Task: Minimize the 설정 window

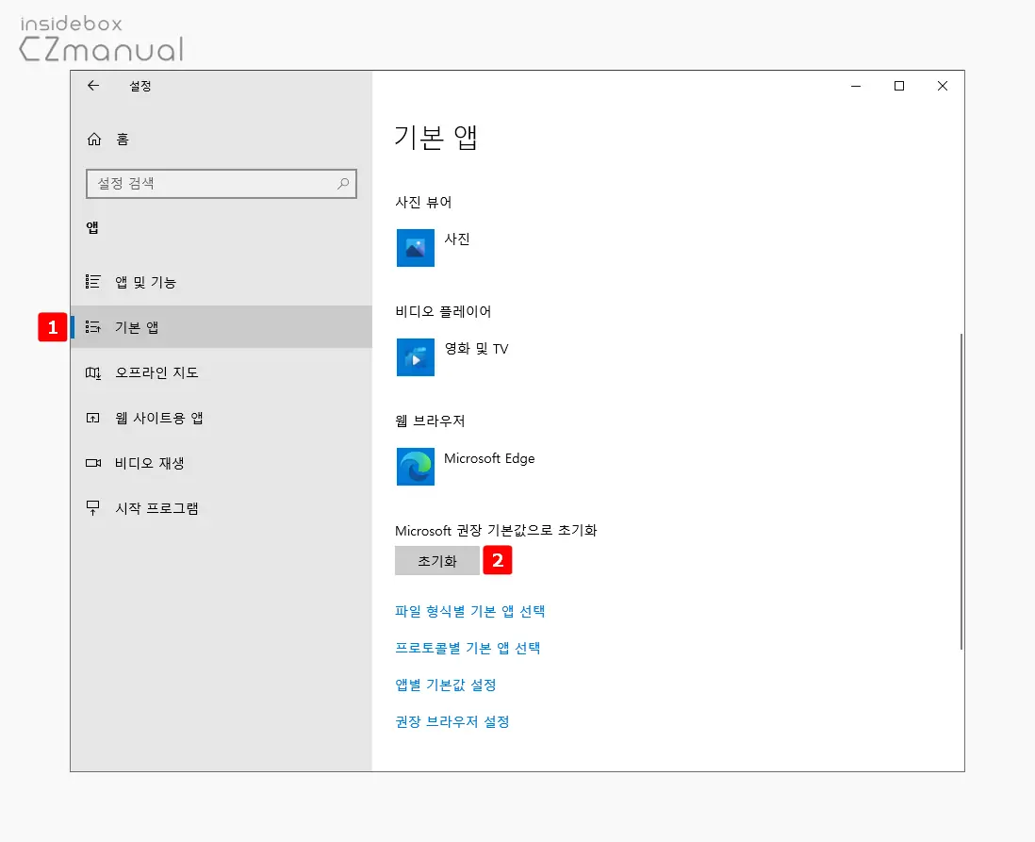Action: tap(856, 86)
